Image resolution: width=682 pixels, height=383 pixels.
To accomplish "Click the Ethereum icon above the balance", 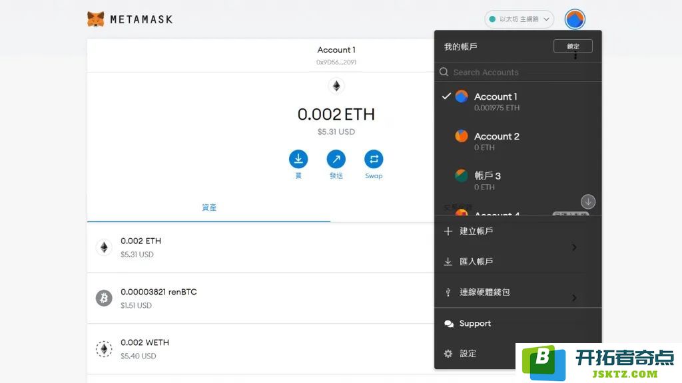I will (336, 86).
